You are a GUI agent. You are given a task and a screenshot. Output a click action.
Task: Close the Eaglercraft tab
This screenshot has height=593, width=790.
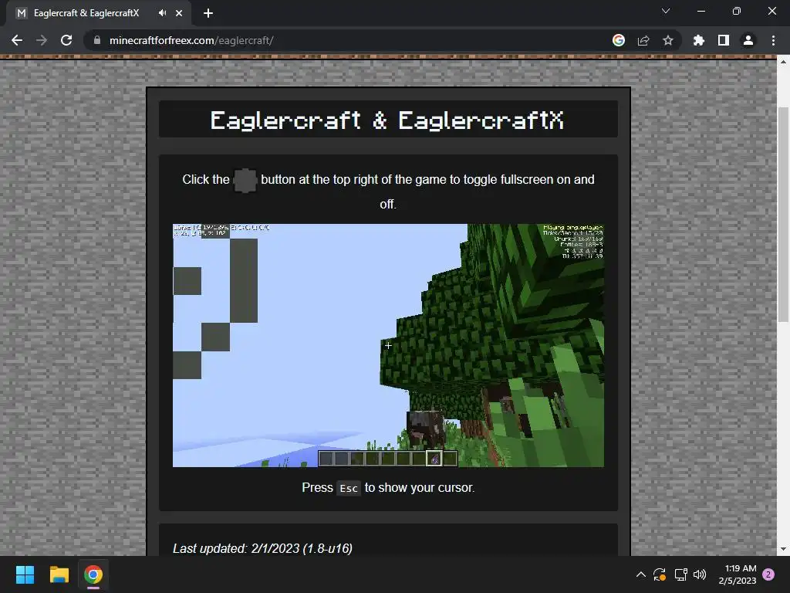coord(179,13)
